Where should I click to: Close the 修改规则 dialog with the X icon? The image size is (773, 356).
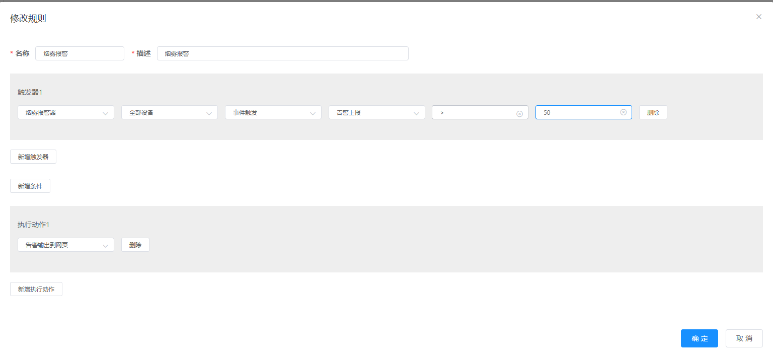click(x=759, y=17)
